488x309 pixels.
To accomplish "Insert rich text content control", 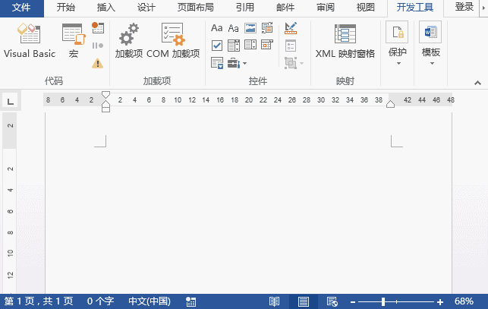I will pyautogui.click(x=216, y=28).
